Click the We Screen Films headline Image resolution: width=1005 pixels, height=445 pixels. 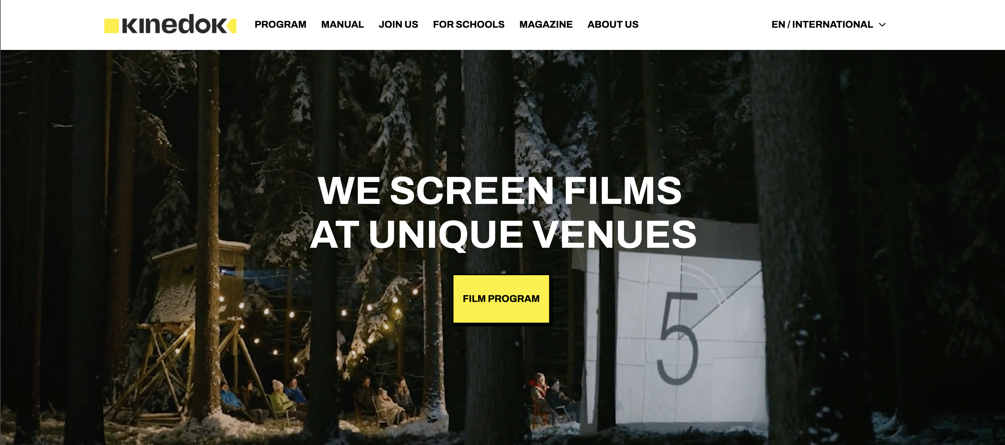[500, 191]
